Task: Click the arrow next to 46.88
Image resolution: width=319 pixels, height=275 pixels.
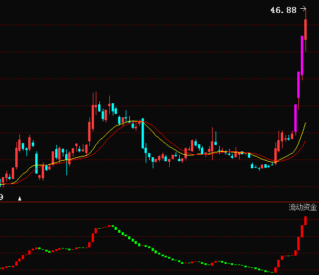Action: click(303, 9)
